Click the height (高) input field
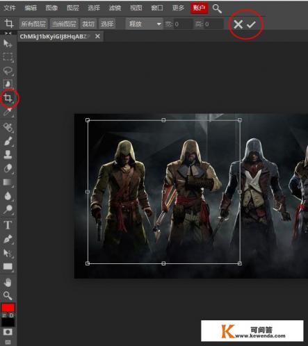The width and height of the screenshot is (308, 346). pos(213,24)
